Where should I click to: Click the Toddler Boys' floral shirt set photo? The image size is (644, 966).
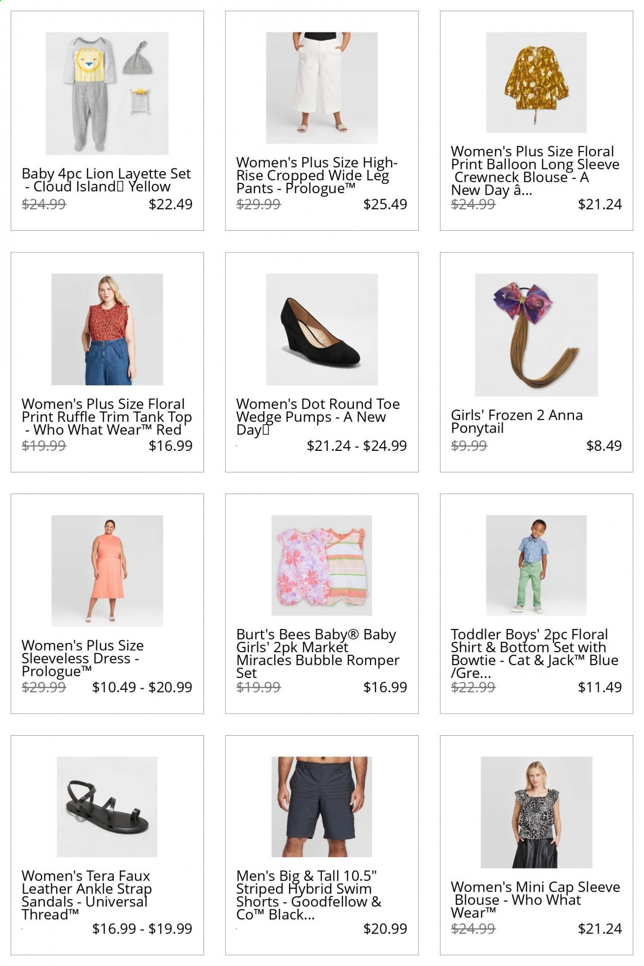pyautogui.click(x=536, y=565)
